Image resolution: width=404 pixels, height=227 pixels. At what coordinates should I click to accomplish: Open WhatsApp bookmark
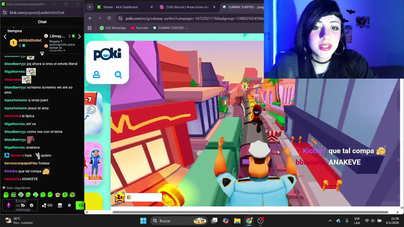pyautogui.click(x=113, y=28)
